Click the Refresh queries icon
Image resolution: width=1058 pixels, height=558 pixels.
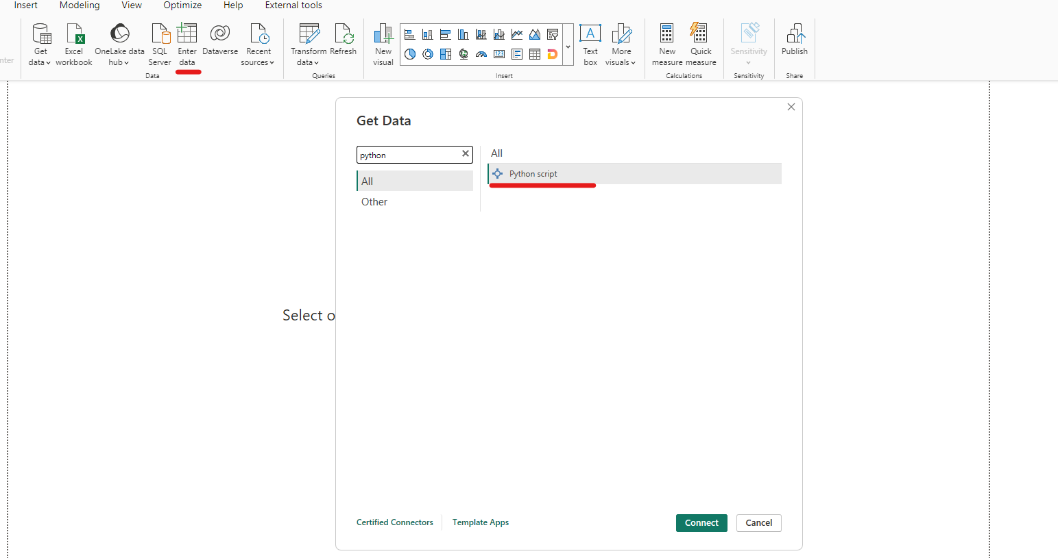(x=344, y=40)
